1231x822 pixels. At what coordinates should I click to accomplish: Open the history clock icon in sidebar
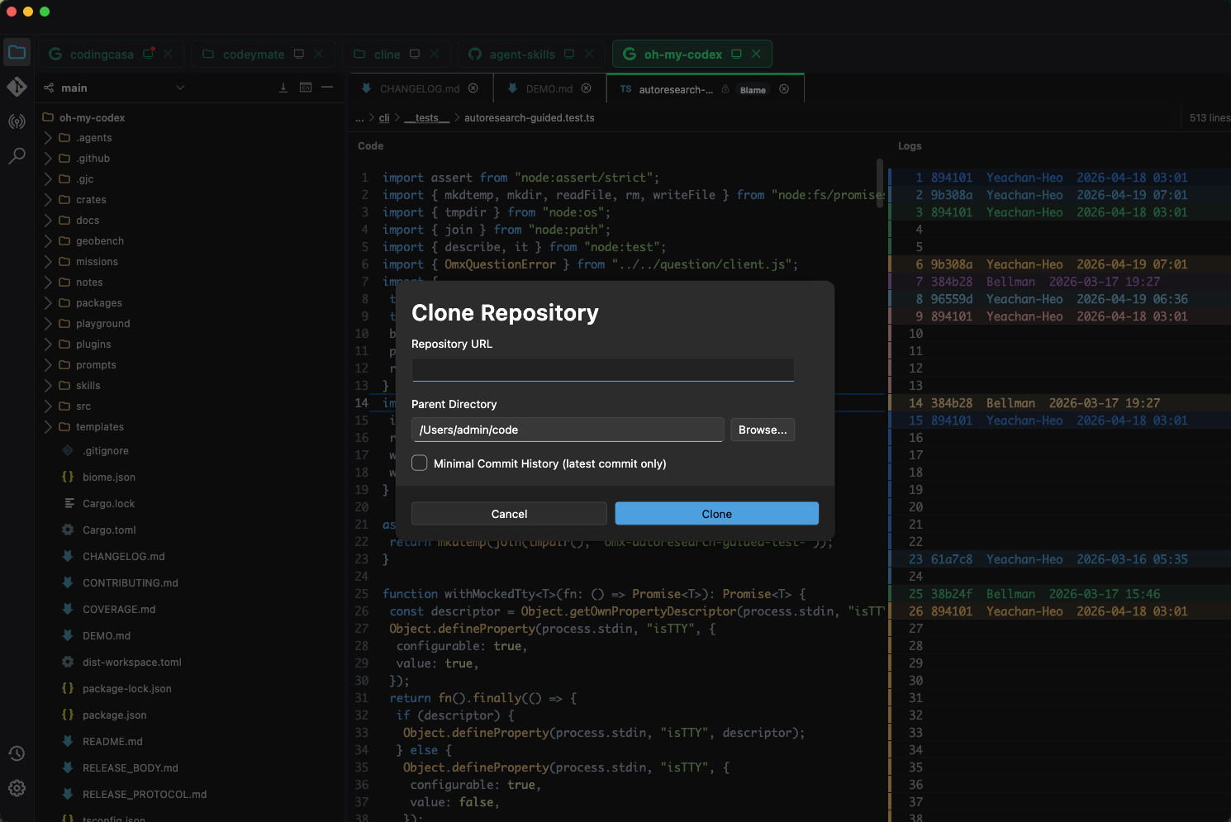17,753
